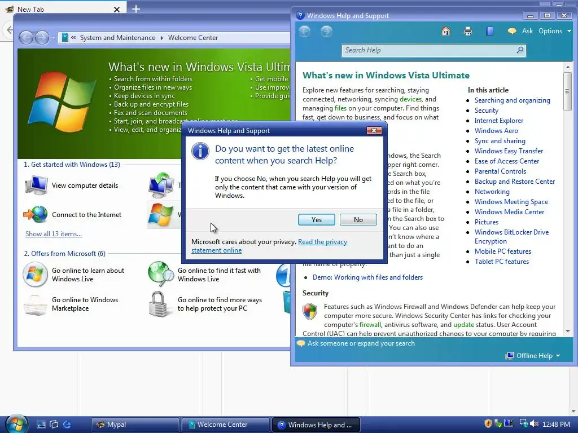Click Yes in the online content dialog
Viewport: 578px width, 433px height.
tap(316, 220)
